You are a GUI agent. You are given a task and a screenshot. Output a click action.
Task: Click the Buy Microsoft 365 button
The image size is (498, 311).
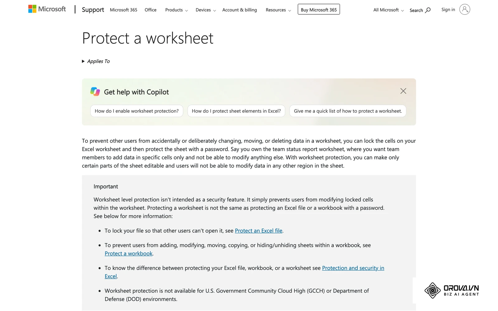click(x=319, y=9)
